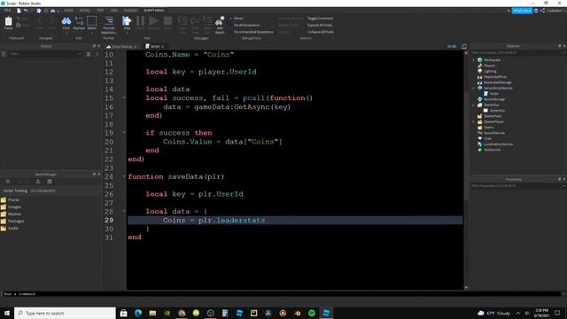Screen dimensions: 567x319
Task: Select ReplicatedStorage in the Explorer
Action: coord(497,82)
